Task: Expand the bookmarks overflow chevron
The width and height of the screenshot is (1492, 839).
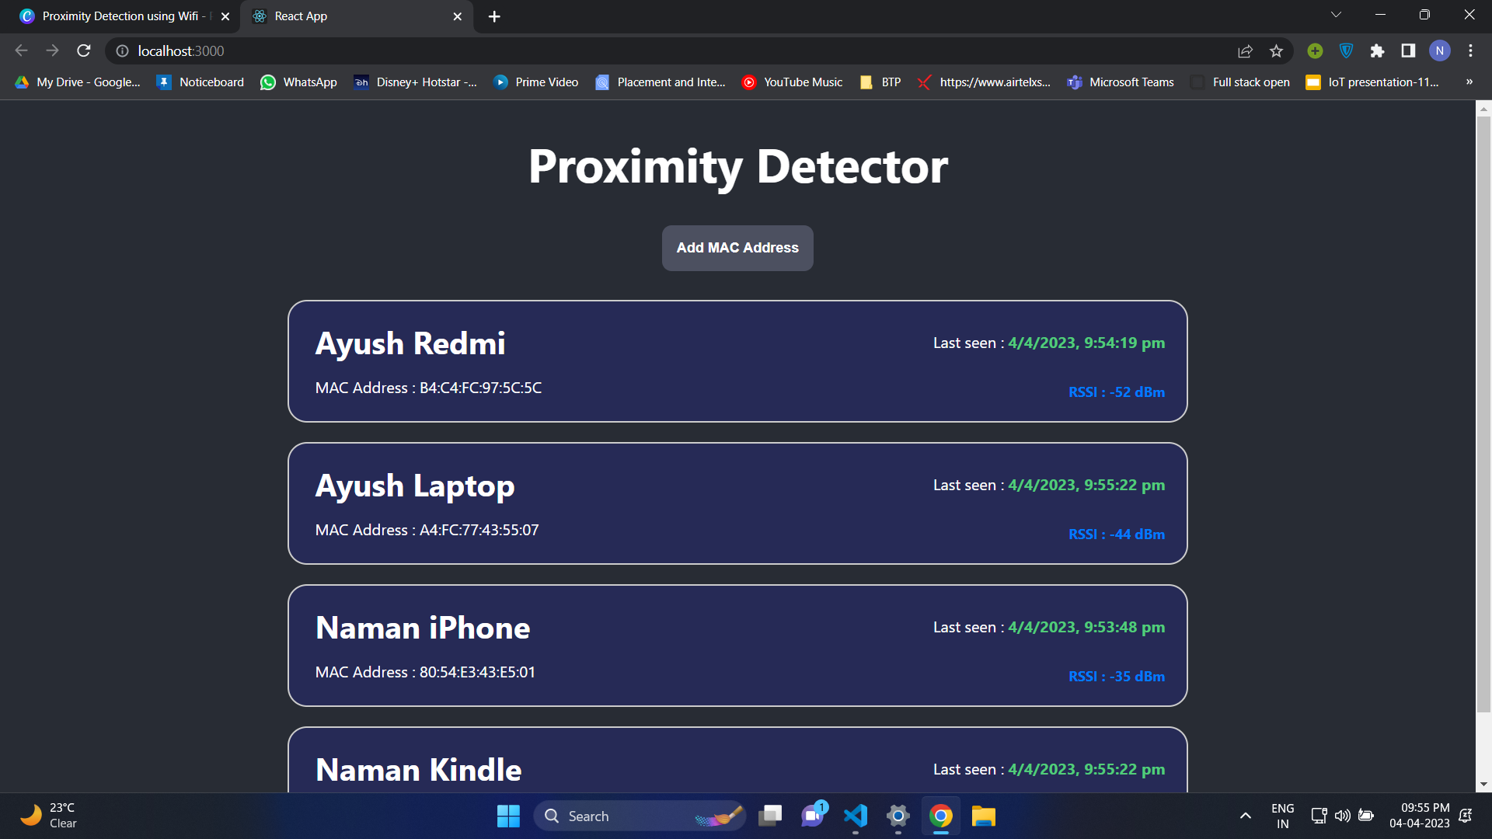Action: (x=1470, y=82)
